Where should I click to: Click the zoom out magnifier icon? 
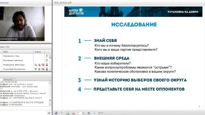point(73,113)
